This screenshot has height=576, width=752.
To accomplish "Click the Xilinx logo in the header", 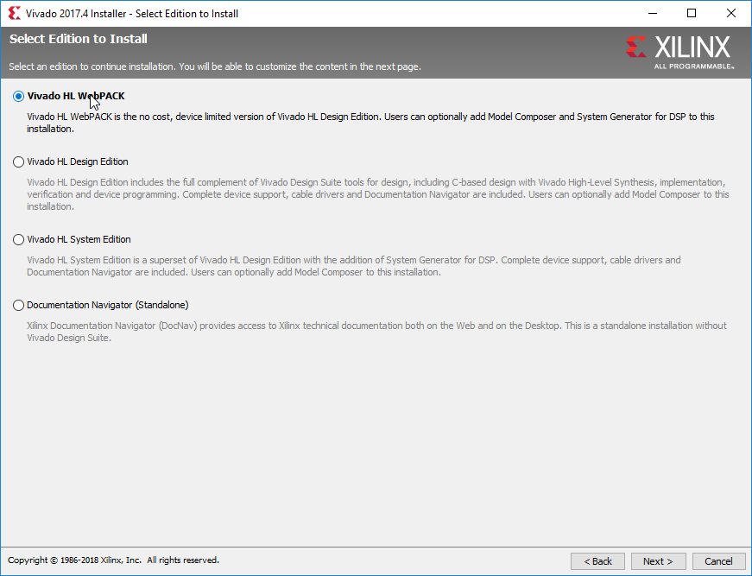I will tap(679, 52).
